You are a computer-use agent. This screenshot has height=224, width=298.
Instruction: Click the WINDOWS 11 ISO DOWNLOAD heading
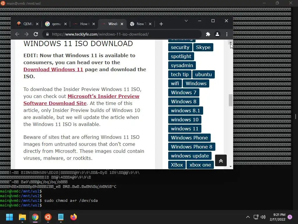pos(78,44)
